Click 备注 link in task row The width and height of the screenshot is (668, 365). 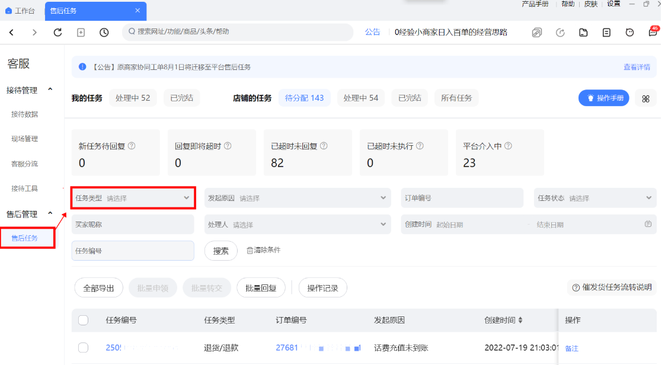tap(571, 348)
